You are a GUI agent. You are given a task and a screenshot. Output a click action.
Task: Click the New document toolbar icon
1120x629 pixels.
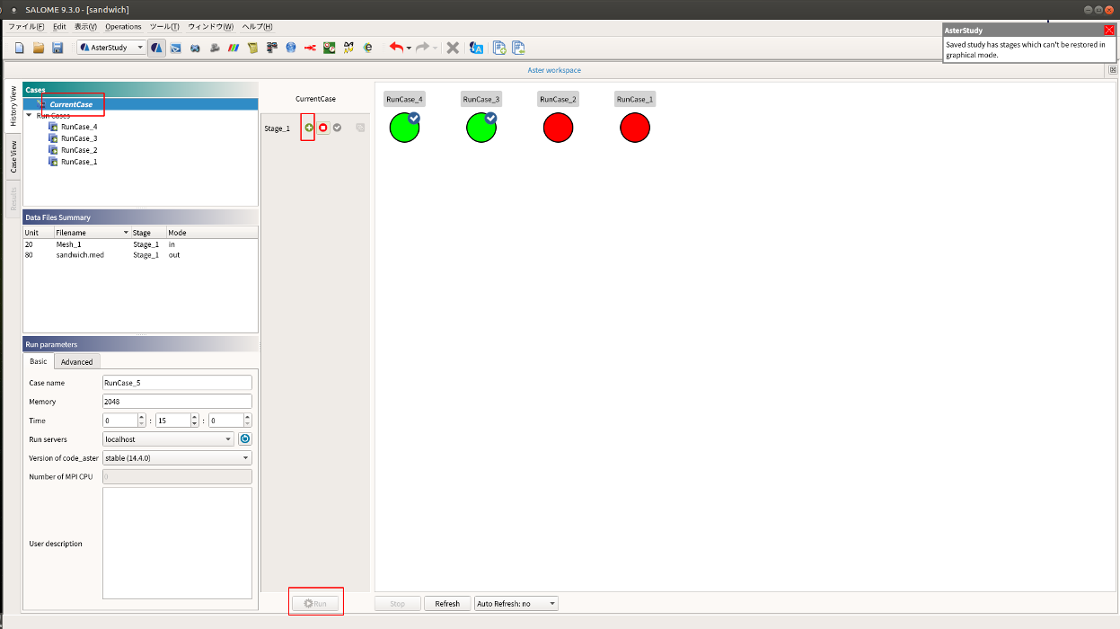pyautogui.click(x=20, y=48)
